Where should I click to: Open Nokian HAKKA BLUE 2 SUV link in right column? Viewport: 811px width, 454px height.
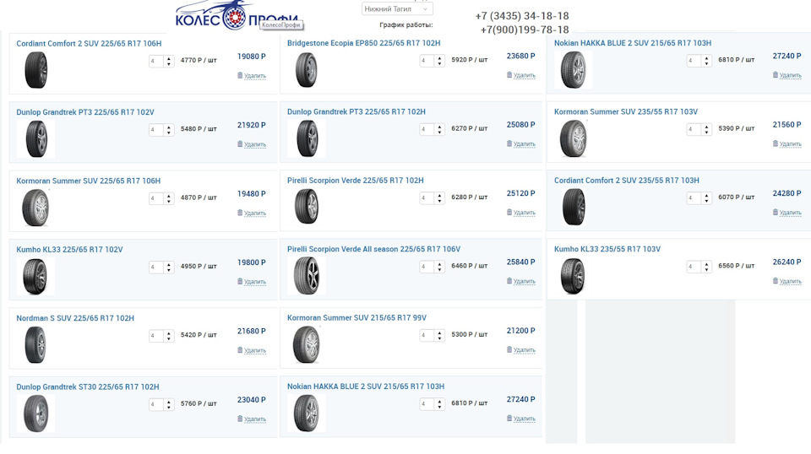point(633,43)
